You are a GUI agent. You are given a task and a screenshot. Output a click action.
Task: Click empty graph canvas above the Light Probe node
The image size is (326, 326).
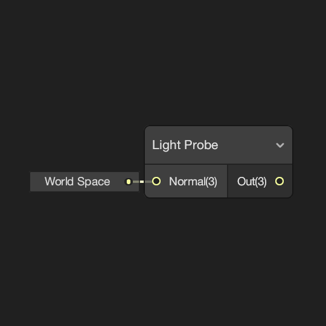219,62
